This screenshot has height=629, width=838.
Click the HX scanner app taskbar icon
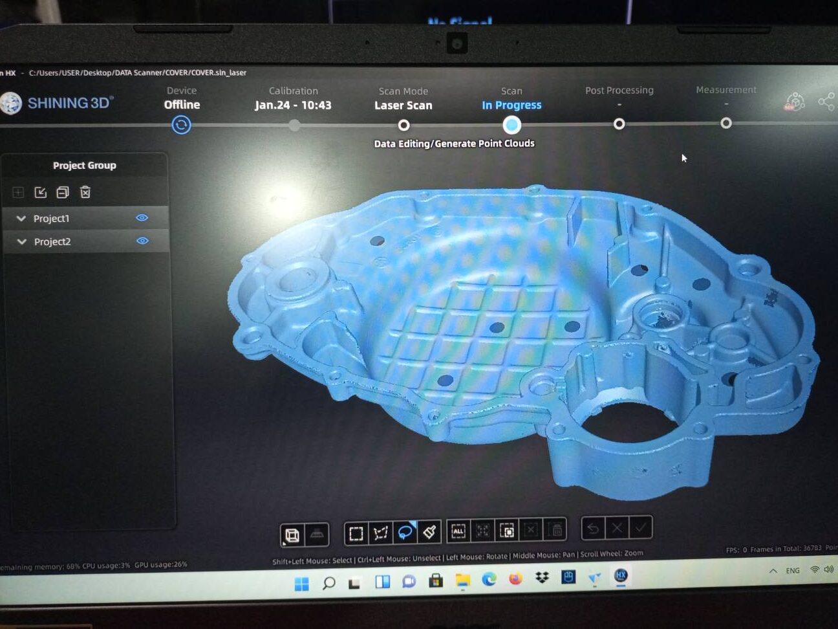621,575
